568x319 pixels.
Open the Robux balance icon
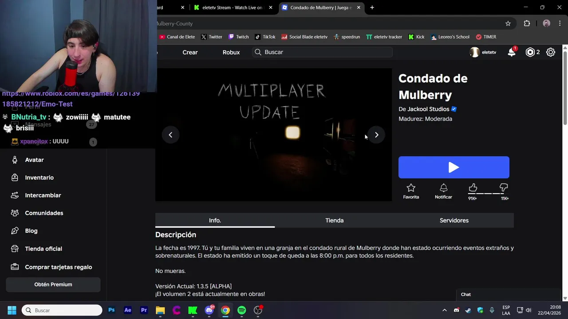click(x=530, y=52)
